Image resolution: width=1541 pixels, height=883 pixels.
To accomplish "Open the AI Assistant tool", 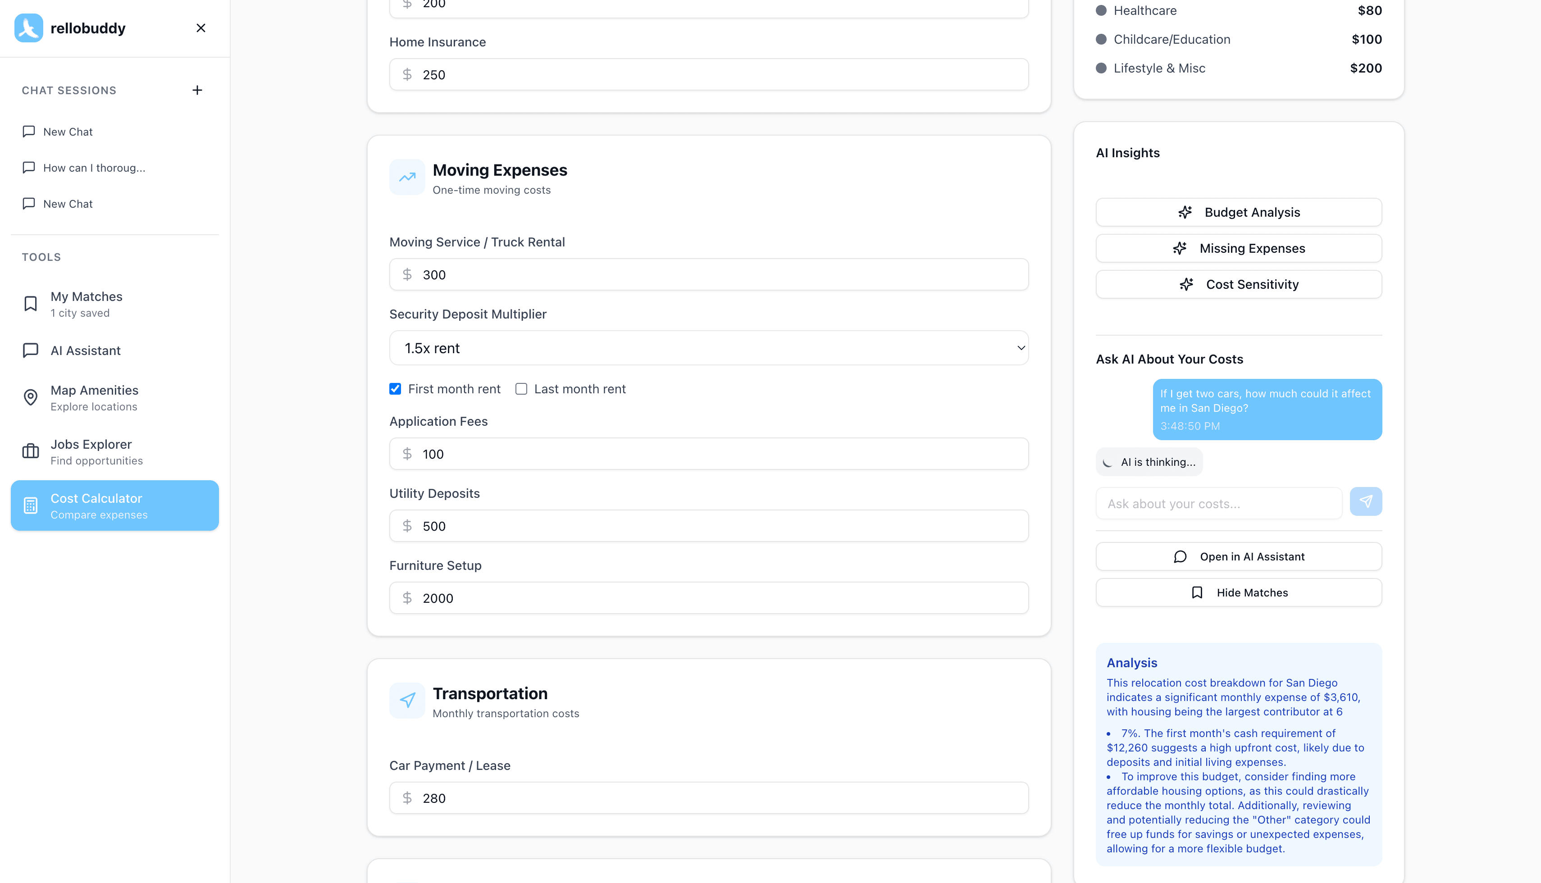I will 86,350.
